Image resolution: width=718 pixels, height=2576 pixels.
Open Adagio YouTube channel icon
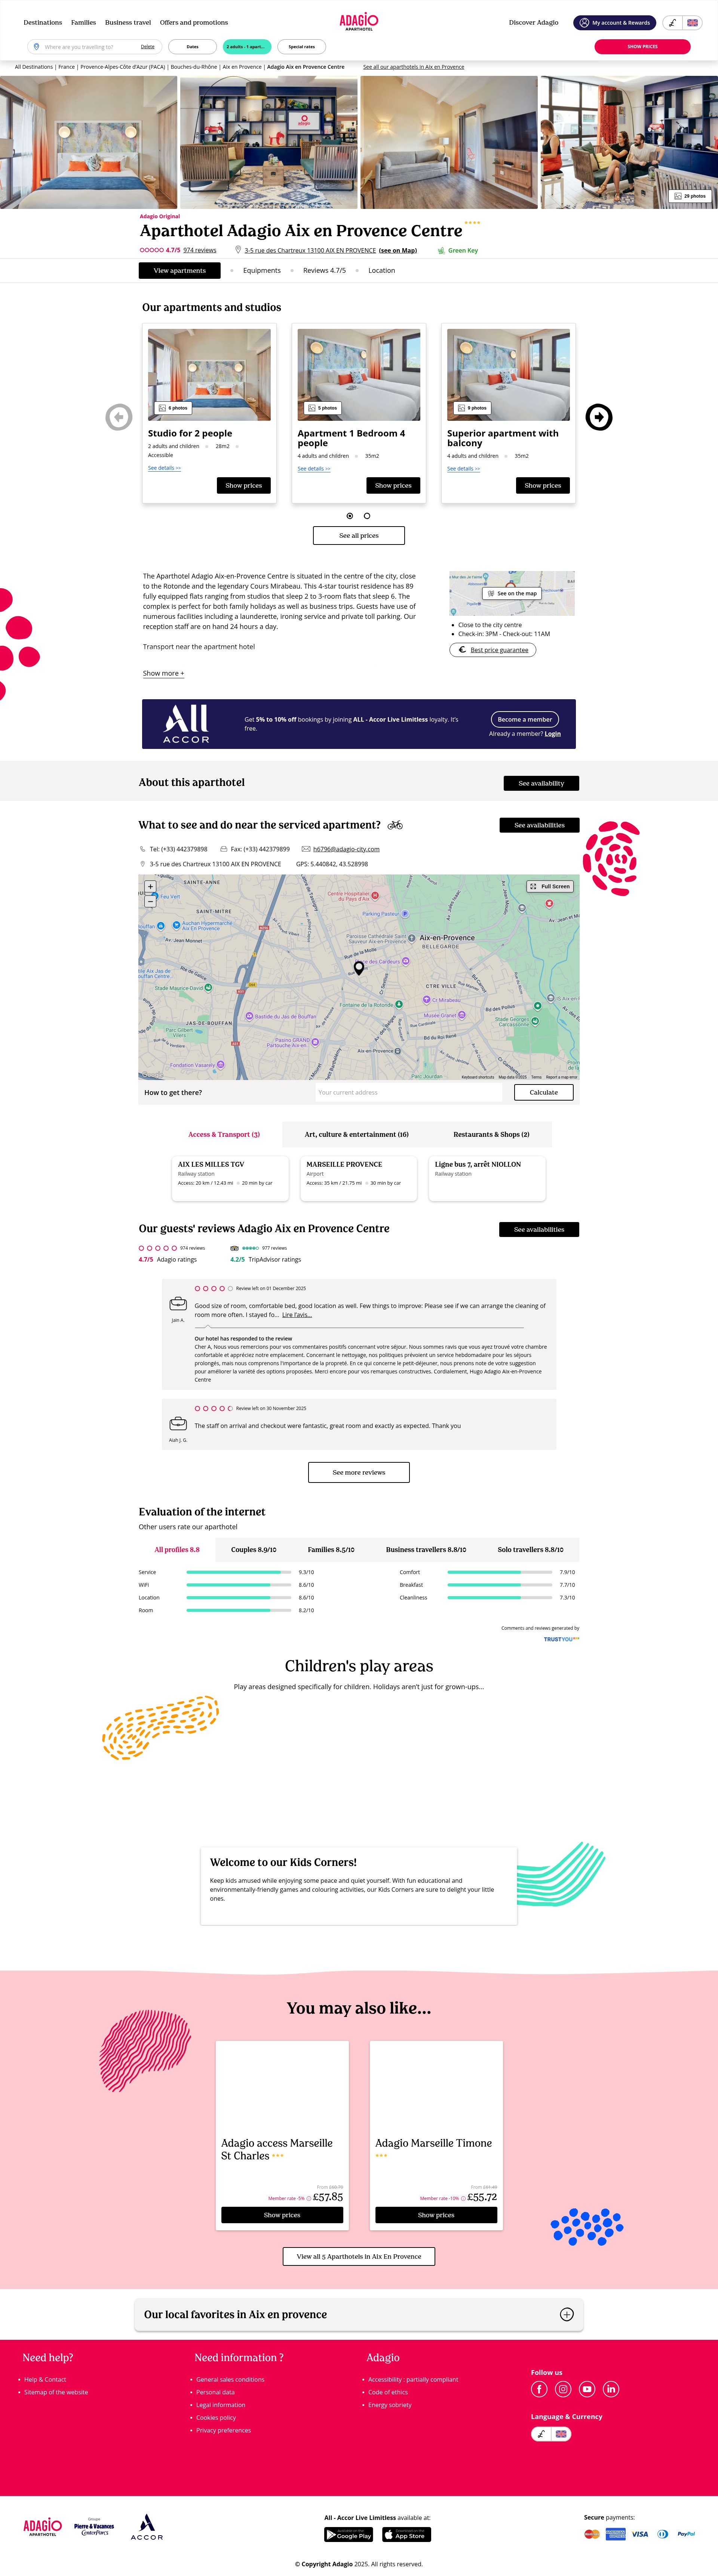[x=587, y=2389]
